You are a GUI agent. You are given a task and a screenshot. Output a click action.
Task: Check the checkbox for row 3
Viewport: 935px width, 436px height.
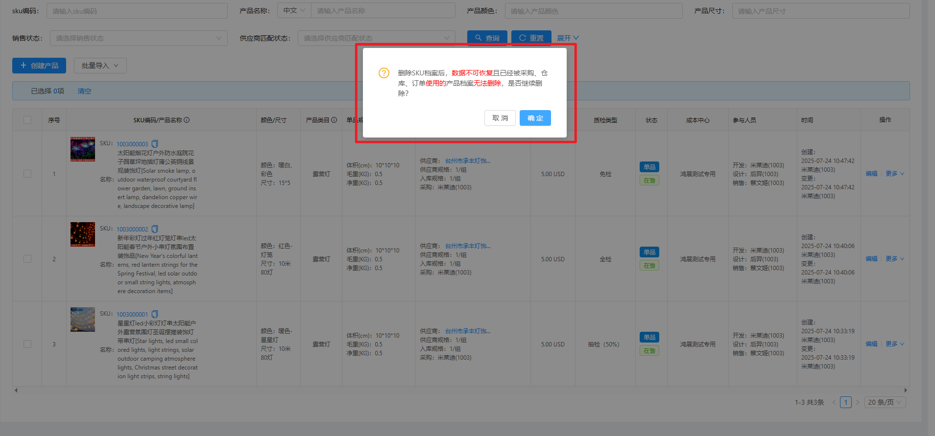pos(27,344)
